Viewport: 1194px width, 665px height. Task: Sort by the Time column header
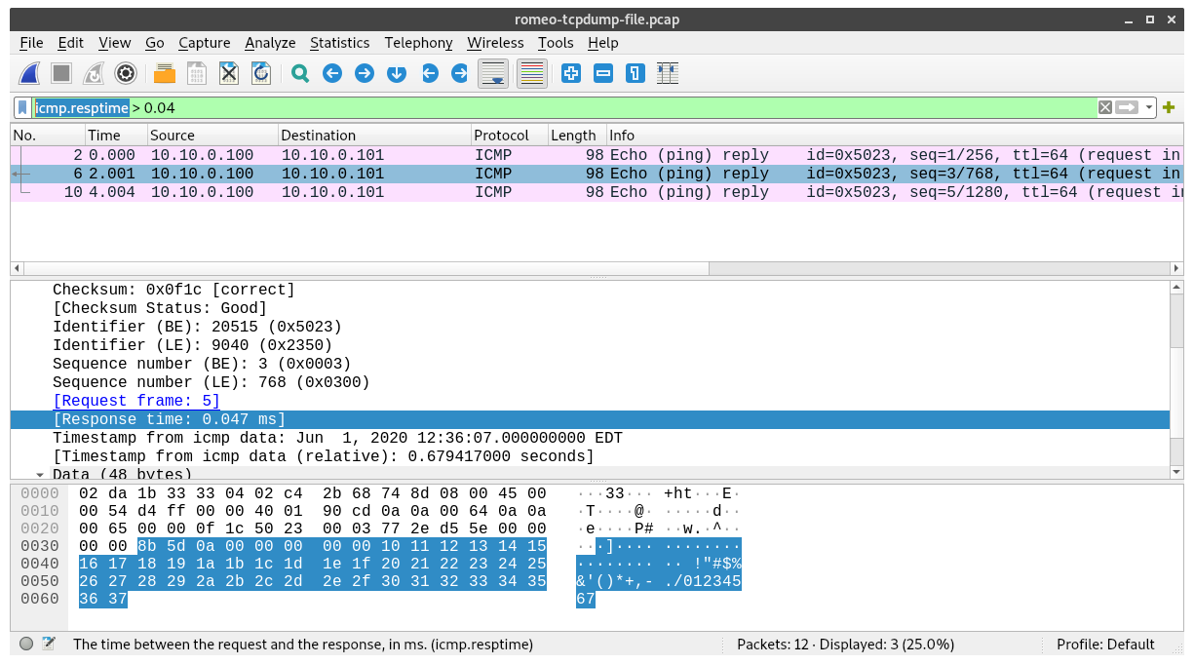tap(115, 136)
